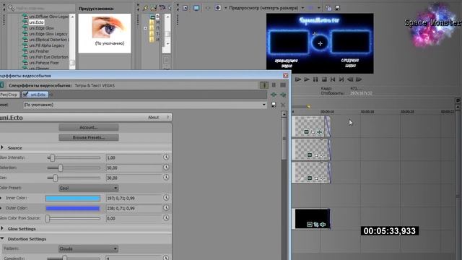Animate Glow Intensity with its clock icon
Viewport: 462px width, 260px height.
pyautogui.click(x=166, y=157)
